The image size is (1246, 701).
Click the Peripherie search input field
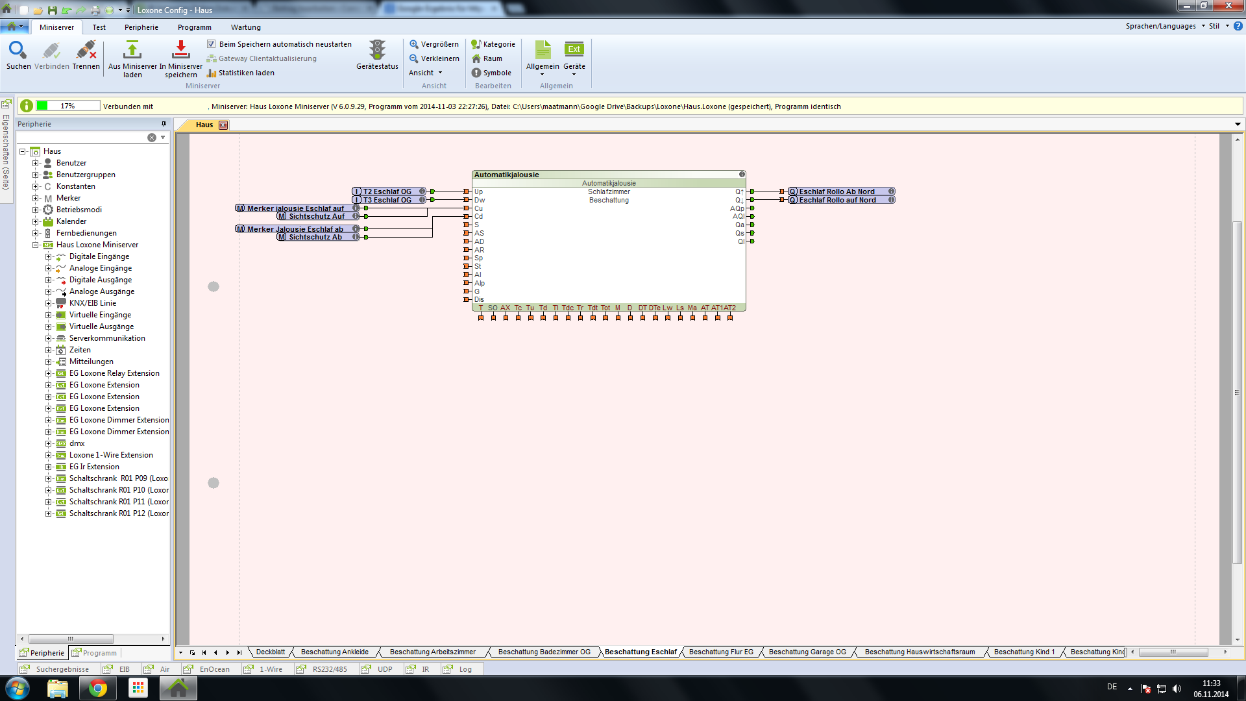(81, 138)
